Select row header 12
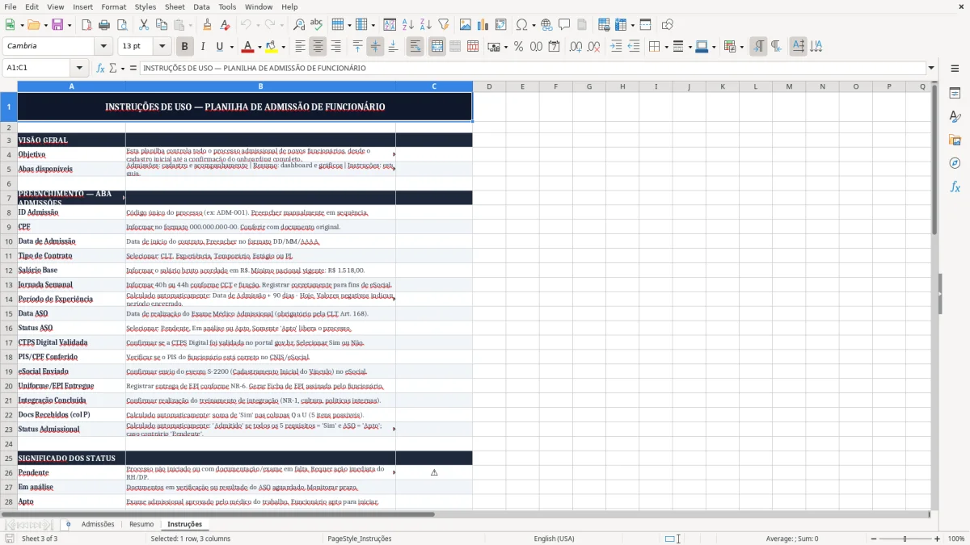 tap(9, 270)
